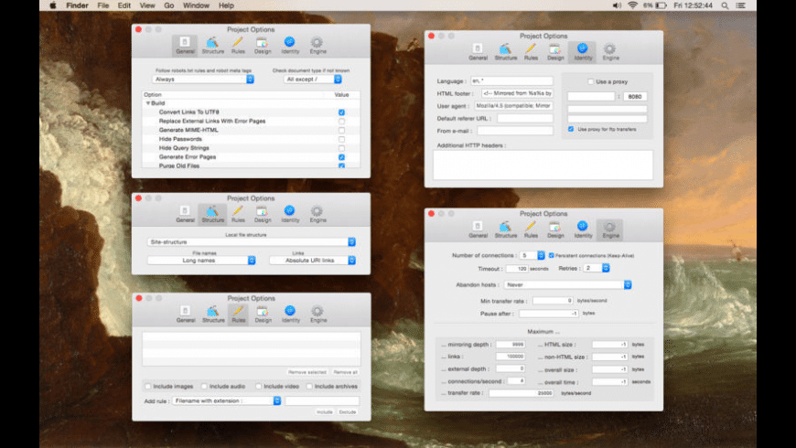Choose Structure icon in the proxy settings window
This screenshot has width=796, height=448.
pyautogui.click(x=506, y=52)
